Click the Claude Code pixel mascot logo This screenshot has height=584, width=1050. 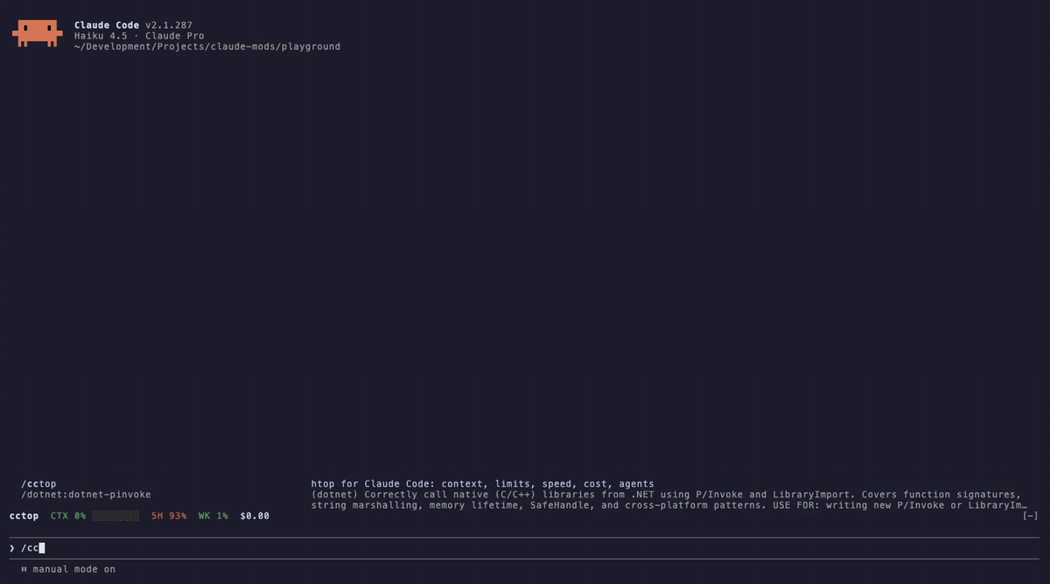pos(38,33)
